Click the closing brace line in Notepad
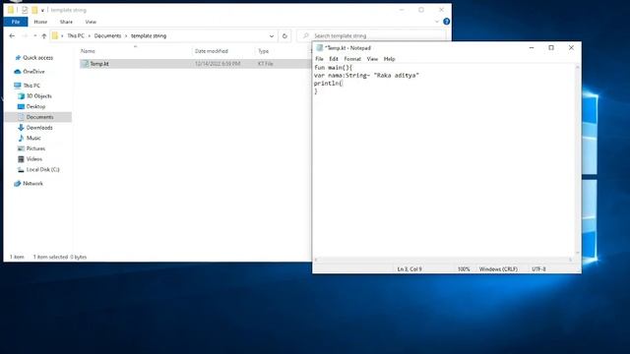630x354 pixels. [x=316, y=91]
